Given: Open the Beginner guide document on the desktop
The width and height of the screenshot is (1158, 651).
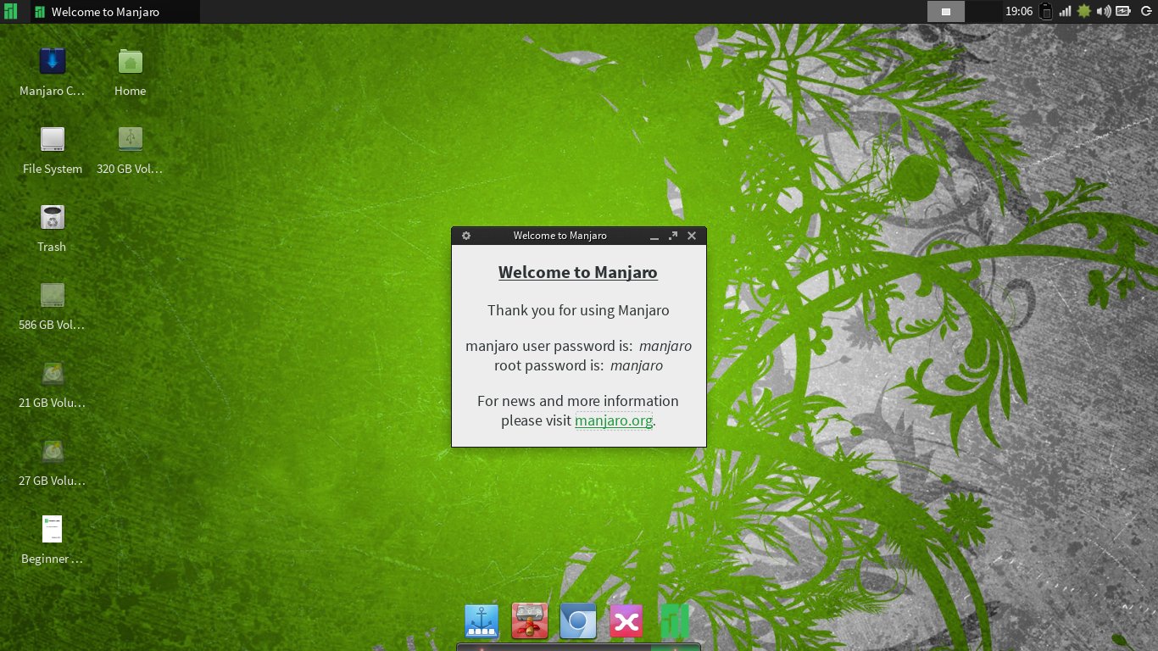Looking at the screenshot, I should click(53, 530).
